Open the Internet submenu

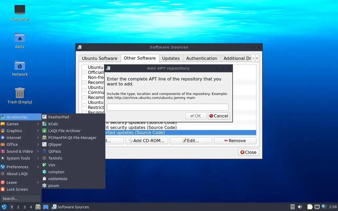point(21,138)
